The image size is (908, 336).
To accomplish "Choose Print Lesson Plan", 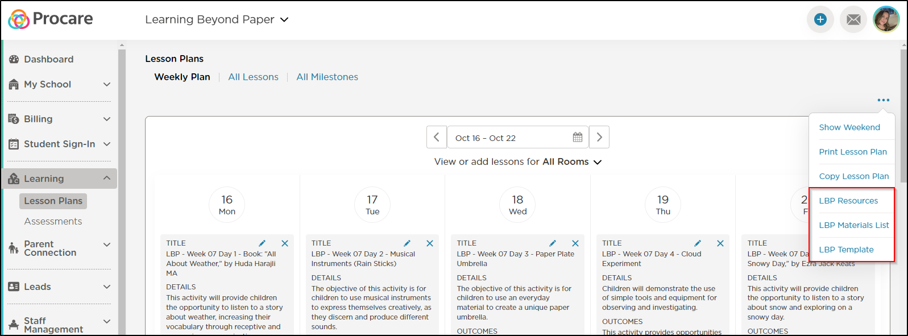I will pyautogui.click(x=853, y=152).
